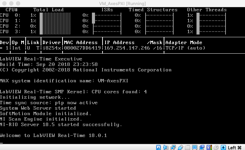Click the Total Load column header
The height and width of the screenshot is (150, 245).
click(49, 10)
